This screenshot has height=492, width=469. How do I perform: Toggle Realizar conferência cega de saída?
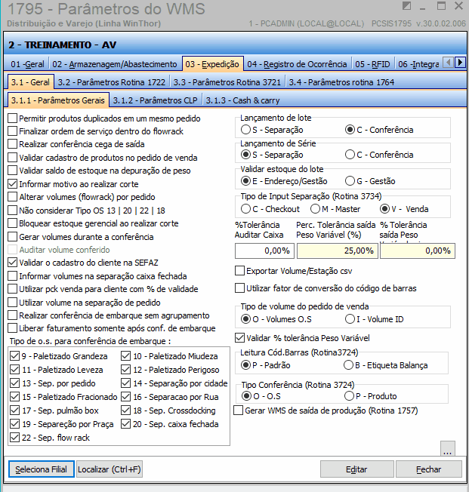pyautogui.click(x=13, y=144)
